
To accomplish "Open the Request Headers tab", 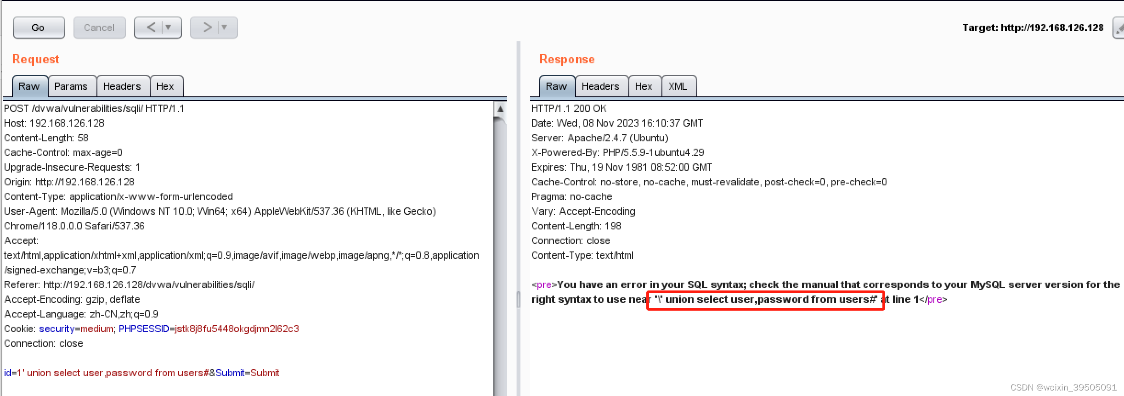I will (x=122, y=86).
